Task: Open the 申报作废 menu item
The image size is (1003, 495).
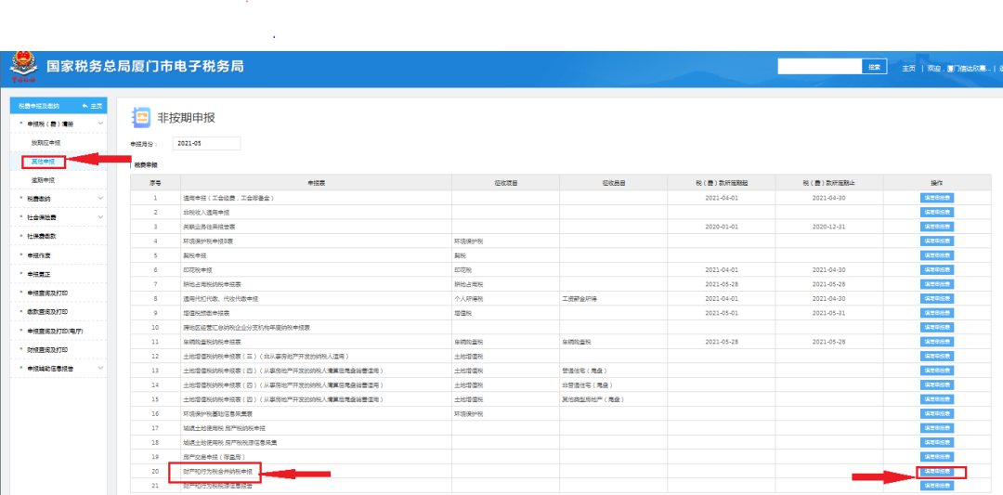Action: [x=39, y=255]
